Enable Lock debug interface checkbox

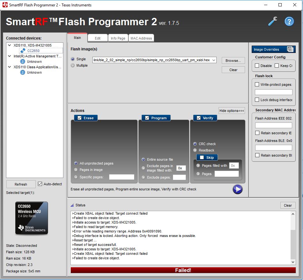tap(257, 99)
